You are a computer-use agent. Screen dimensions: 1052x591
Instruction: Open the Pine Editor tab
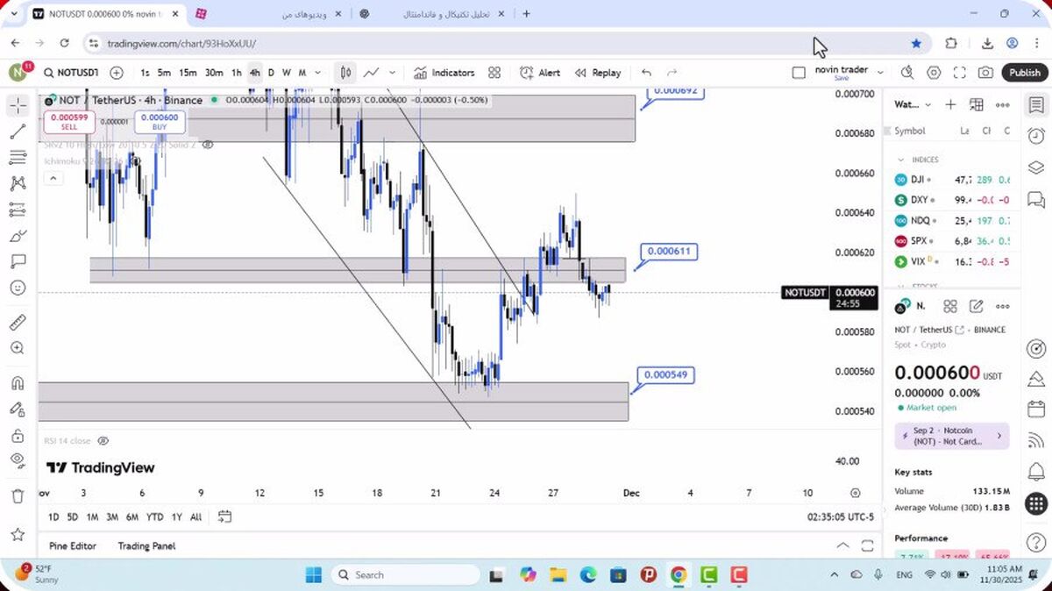pos(73,545)
